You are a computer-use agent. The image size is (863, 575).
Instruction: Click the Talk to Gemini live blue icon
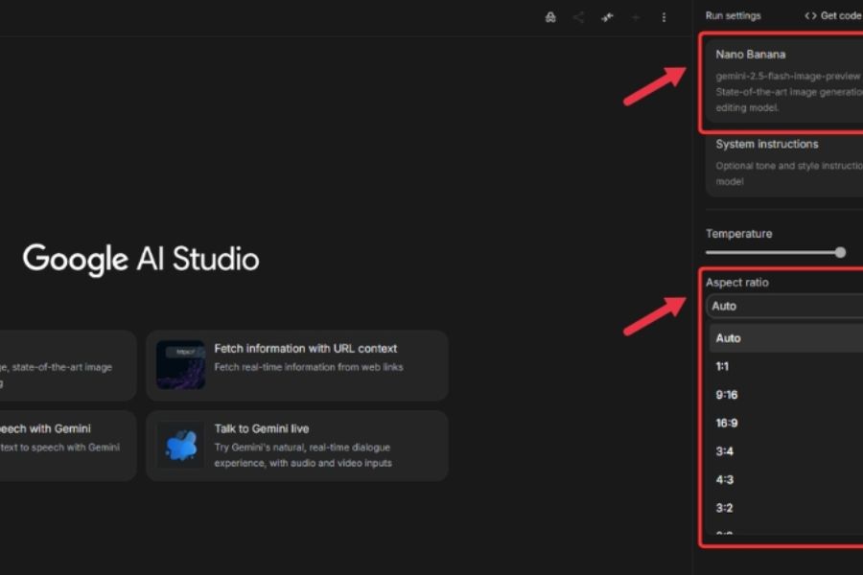click(x=180, y=446)
